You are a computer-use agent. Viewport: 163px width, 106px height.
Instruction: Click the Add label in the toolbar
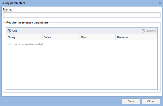click(14, 31)
